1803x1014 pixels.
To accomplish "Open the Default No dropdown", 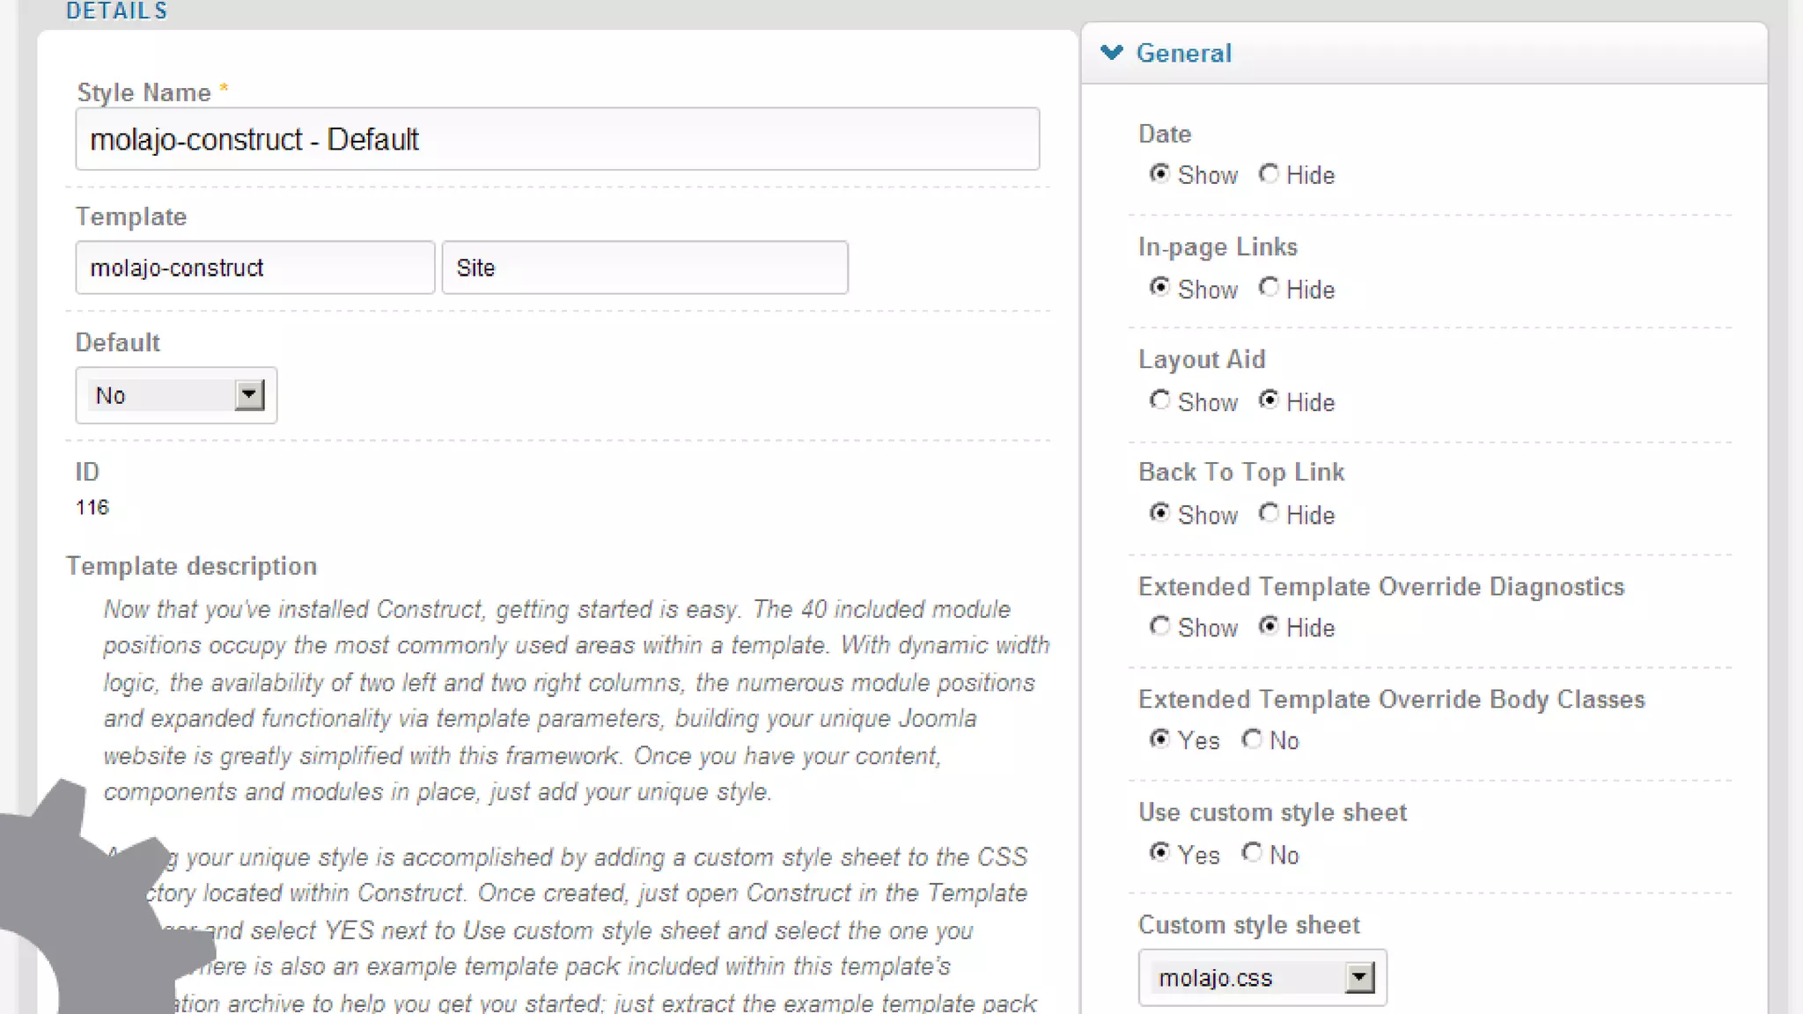I will (x=176, y=395).
